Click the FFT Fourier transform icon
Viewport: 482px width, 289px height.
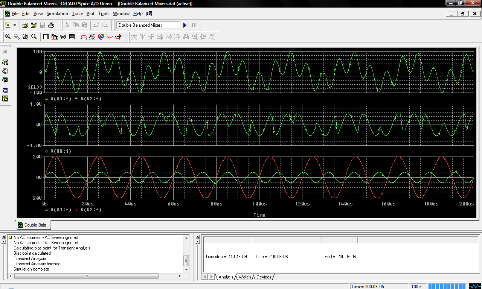(x=55, y=37)
